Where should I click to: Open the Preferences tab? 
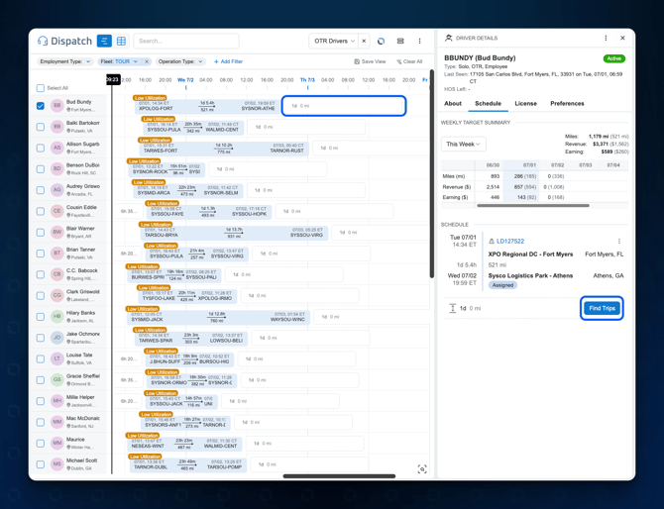click(x=567, y=104)
